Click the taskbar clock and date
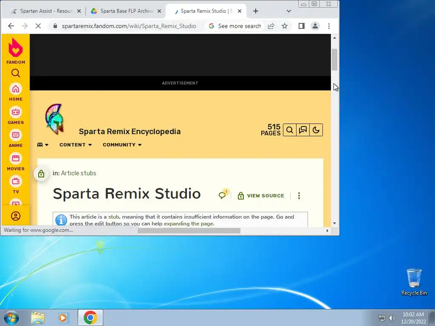 pyautogui.click(x=413, y=318)
